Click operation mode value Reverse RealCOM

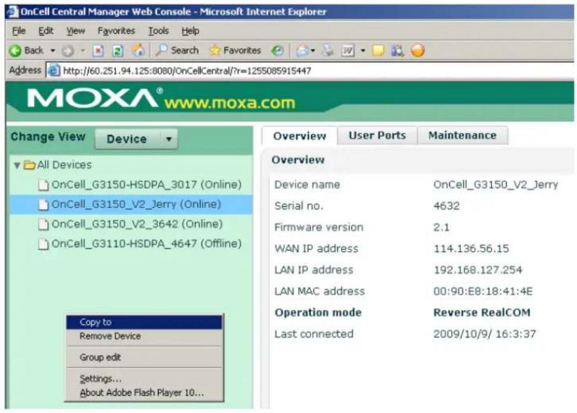pos(482,313)
